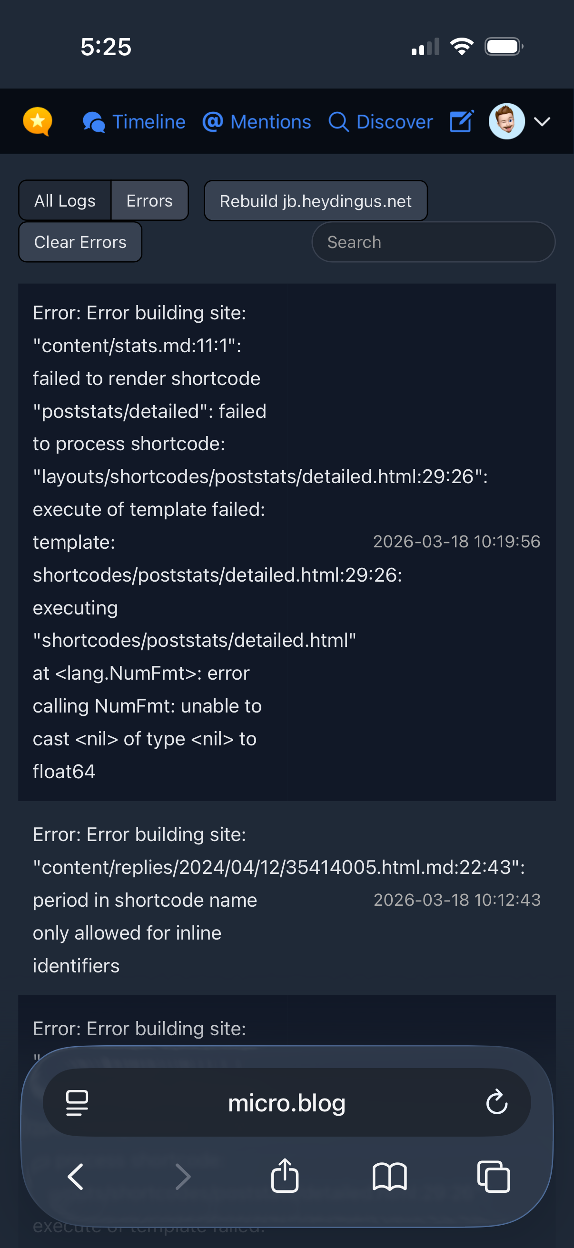Switch to the All Logs tab
This screenshot has width=574, height=1248.
tap(64, 200)
